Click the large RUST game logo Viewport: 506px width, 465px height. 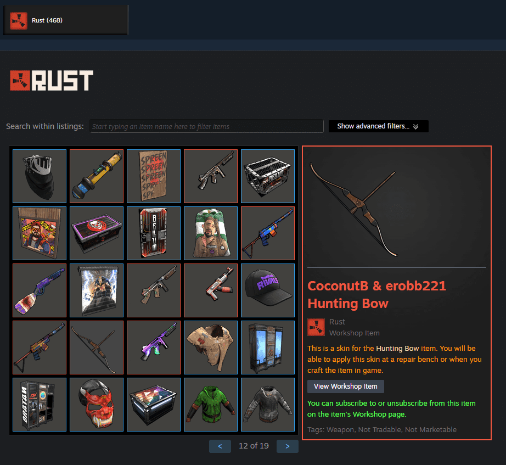(x=52, y=80)
